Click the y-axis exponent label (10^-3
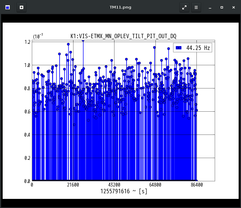 tap(38, 36)
